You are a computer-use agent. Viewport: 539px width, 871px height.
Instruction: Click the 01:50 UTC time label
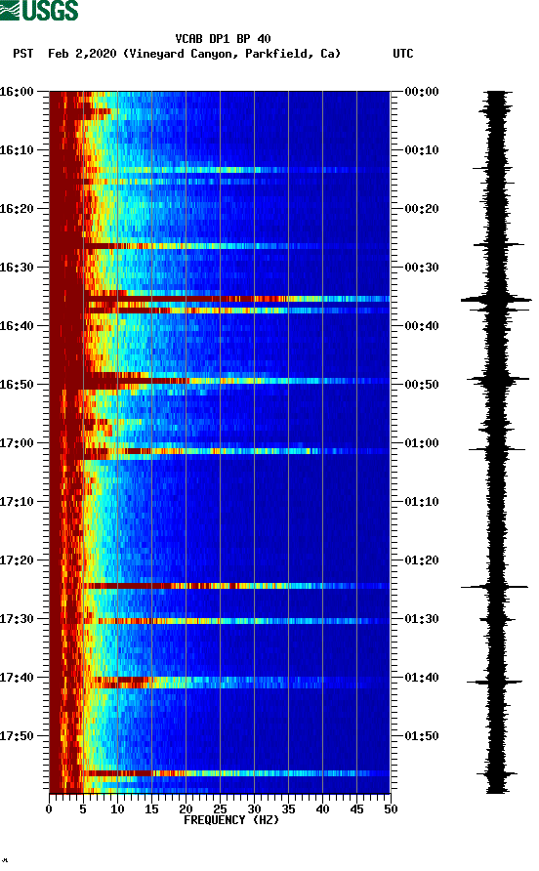[x=422, y=736]
